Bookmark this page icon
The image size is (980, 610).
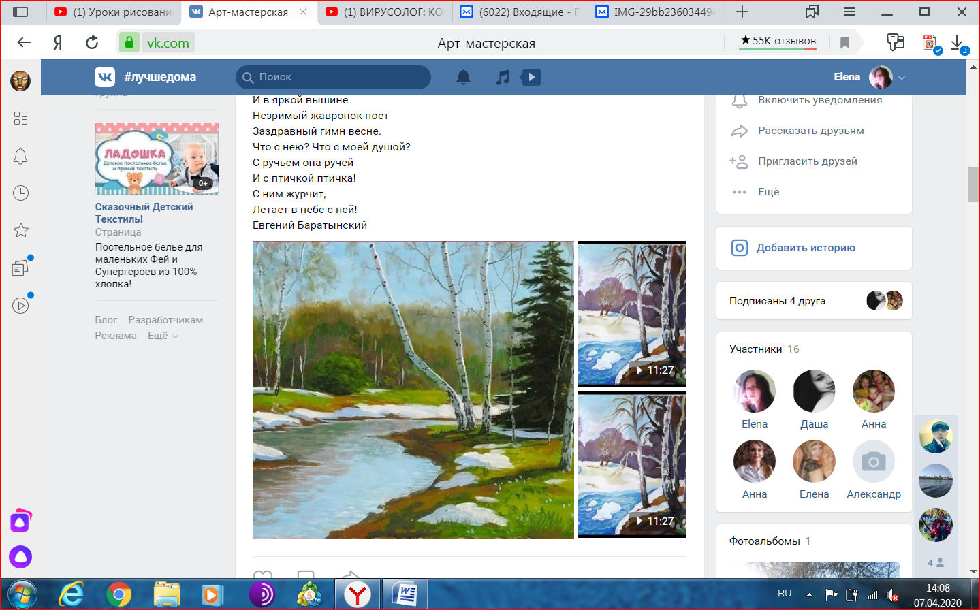point(844,43)
